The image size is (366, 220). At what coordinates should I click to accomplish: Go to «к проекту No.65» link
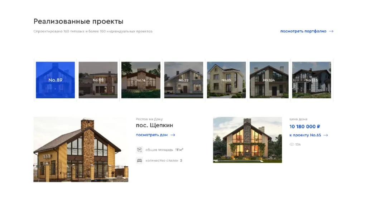click(x=305, y=135)
